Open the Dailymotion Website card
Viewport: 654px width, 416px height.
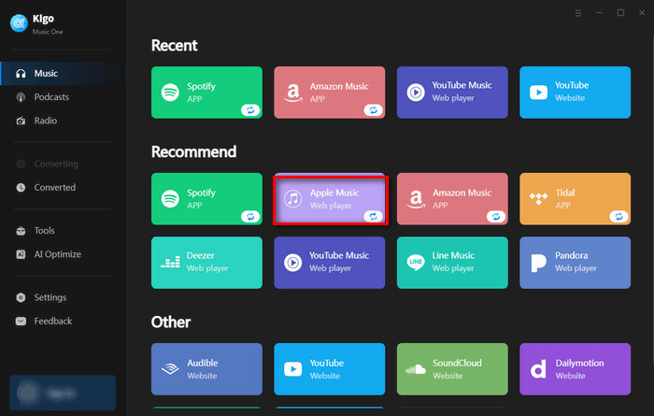click(x=576, y=369)
